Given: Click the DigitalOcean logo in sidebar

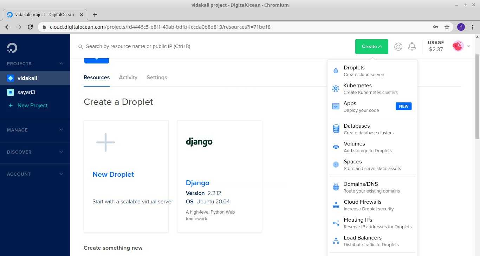Looking at the screenshot, I should click(12, 48).
